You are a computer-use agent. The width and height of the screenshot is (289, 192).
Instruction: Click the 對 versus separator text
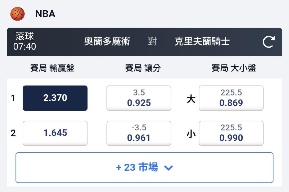(152, 42)
